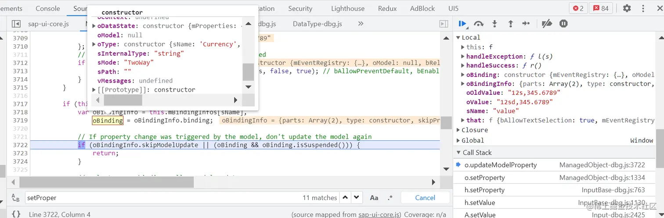Open the UI5 tab
Screen dimensions: 664x218
pos(453,8)
